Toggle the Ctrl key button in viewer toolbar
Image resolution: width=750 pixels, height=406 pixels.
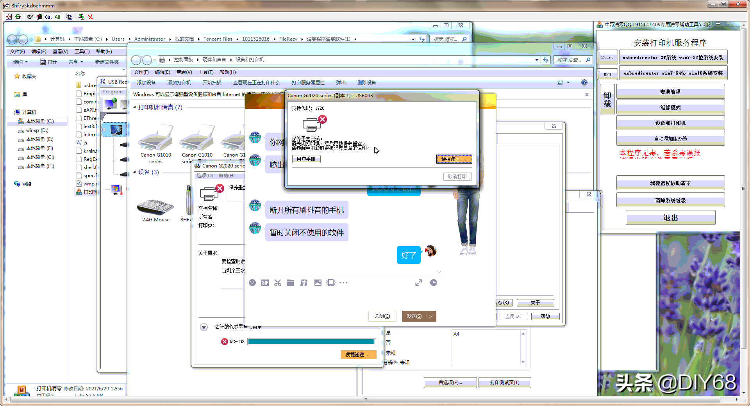(x=48, y=17)
